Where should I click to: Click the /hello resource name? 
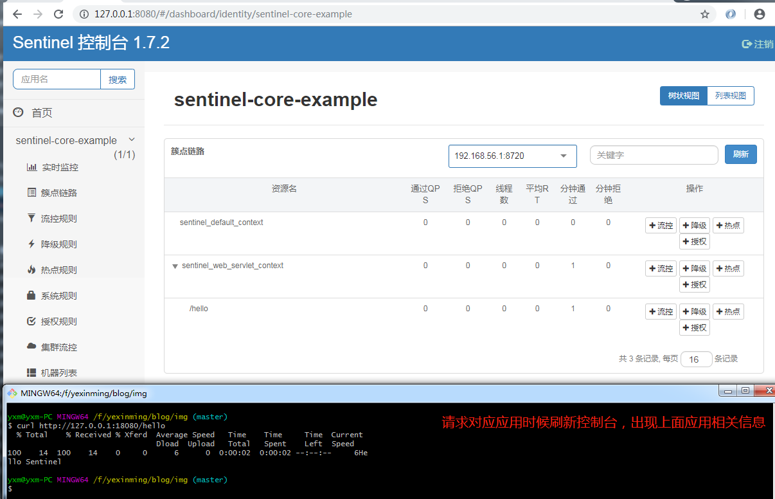[x=199, y=309]
